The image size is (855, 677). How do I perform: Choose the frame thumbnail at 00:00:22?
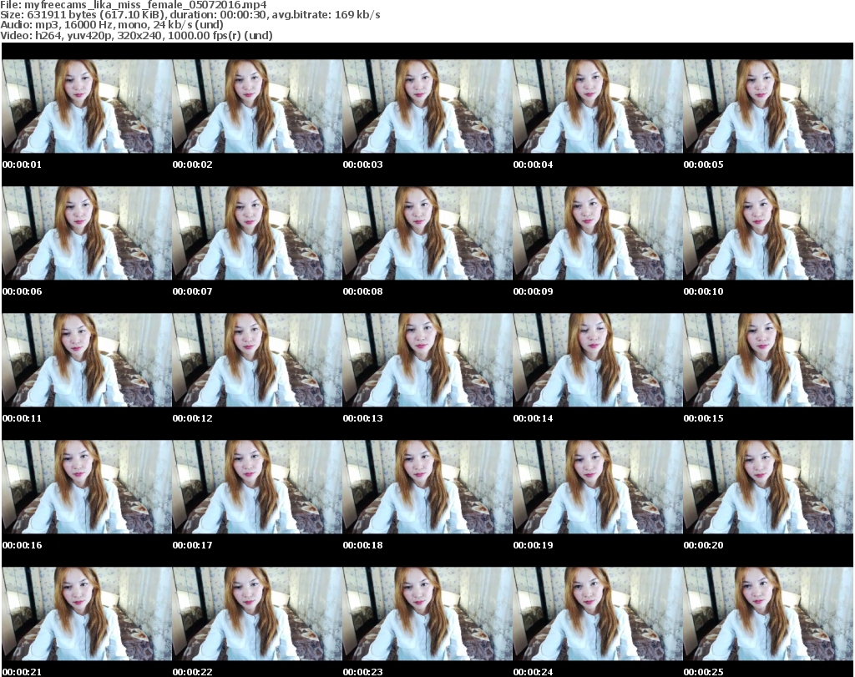tap(257, 614)
